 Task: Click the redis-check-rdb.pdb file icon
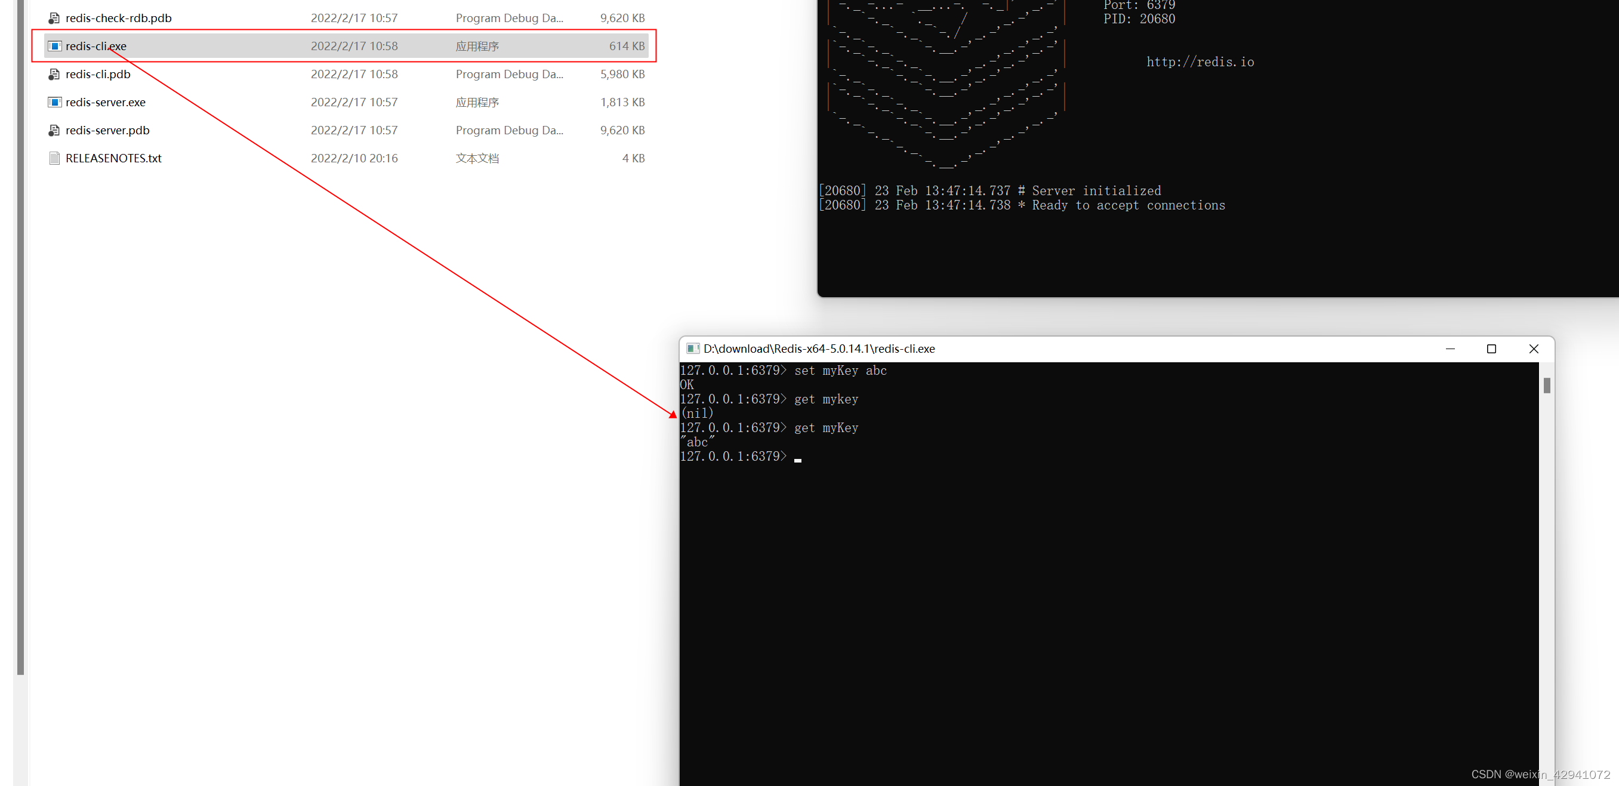point(55,19)
